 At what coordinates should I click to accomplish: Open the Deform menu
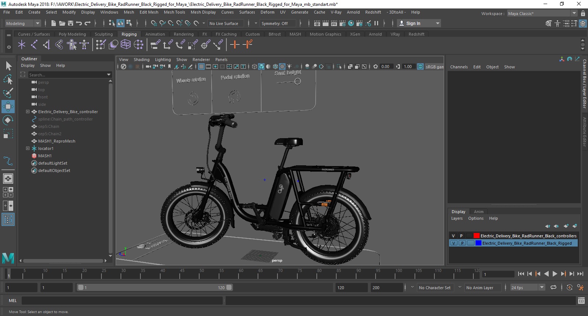pyautogui.click(x=268, y=12)
